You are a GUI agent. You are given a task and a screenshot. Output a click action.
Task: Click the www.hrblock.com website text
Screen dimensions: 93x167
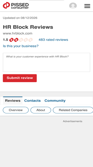pos(18,34)
